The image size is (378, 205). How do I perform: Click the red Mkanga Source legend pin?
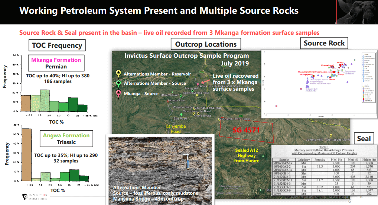click(x=118, y=94)
